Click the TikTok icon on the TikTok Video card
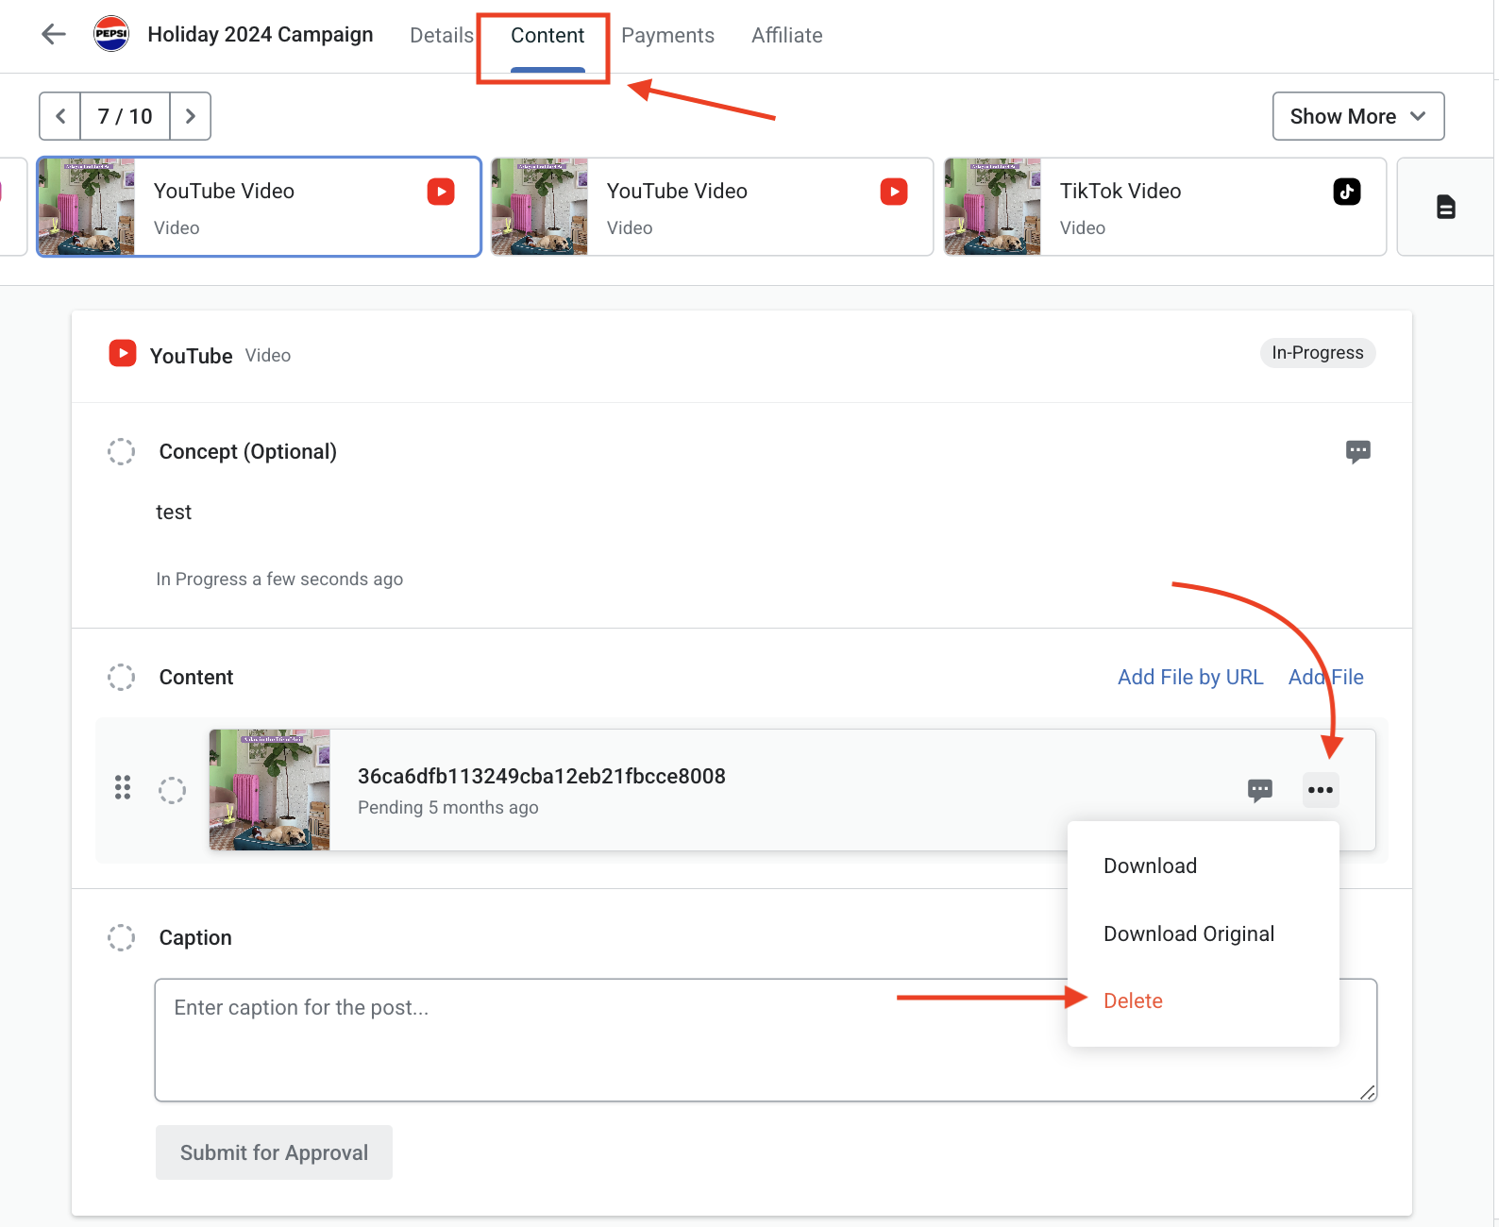 (x=1347, y=192)
